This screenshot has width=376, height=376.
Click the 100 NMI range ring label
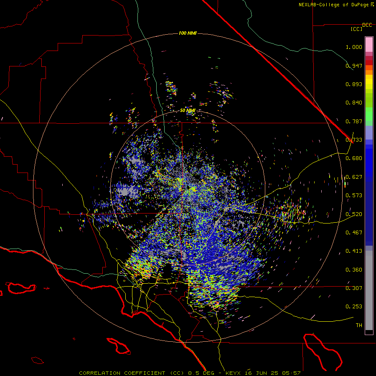click(x=188, y=33)
